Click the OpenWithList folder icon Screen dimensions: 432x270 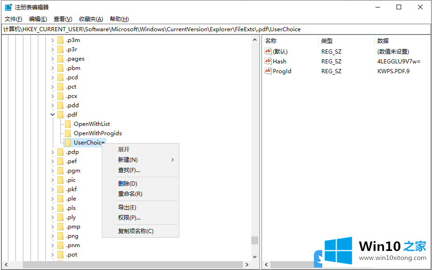coord(68,124)
